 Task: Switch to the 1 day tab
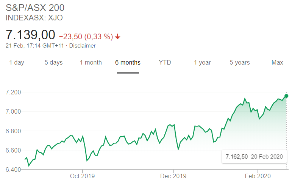pyautogui.click(x=16, y=63)
